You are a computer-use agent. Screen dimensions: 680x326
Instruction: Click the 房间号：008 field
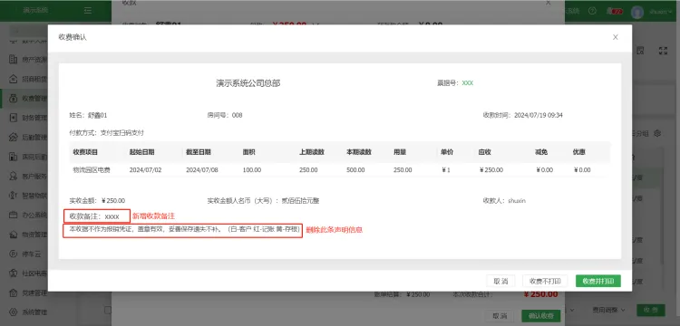(225, 115)
